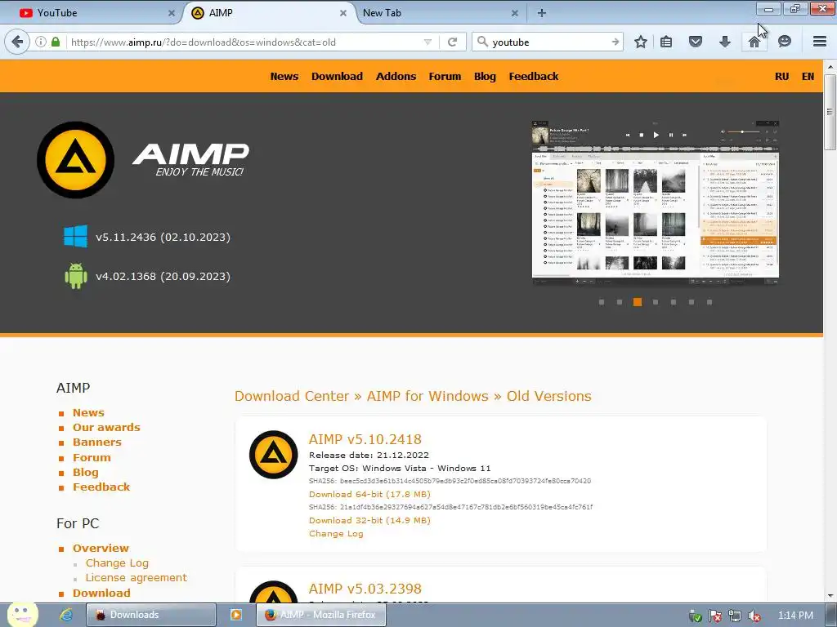Click the Windows logo icon beside v5.11.2436
Image resolution: width=837 pixels, height=627 pixels.
[x=75, y=236]
